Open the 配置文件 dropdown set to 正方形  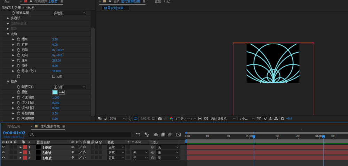point(69,87)
